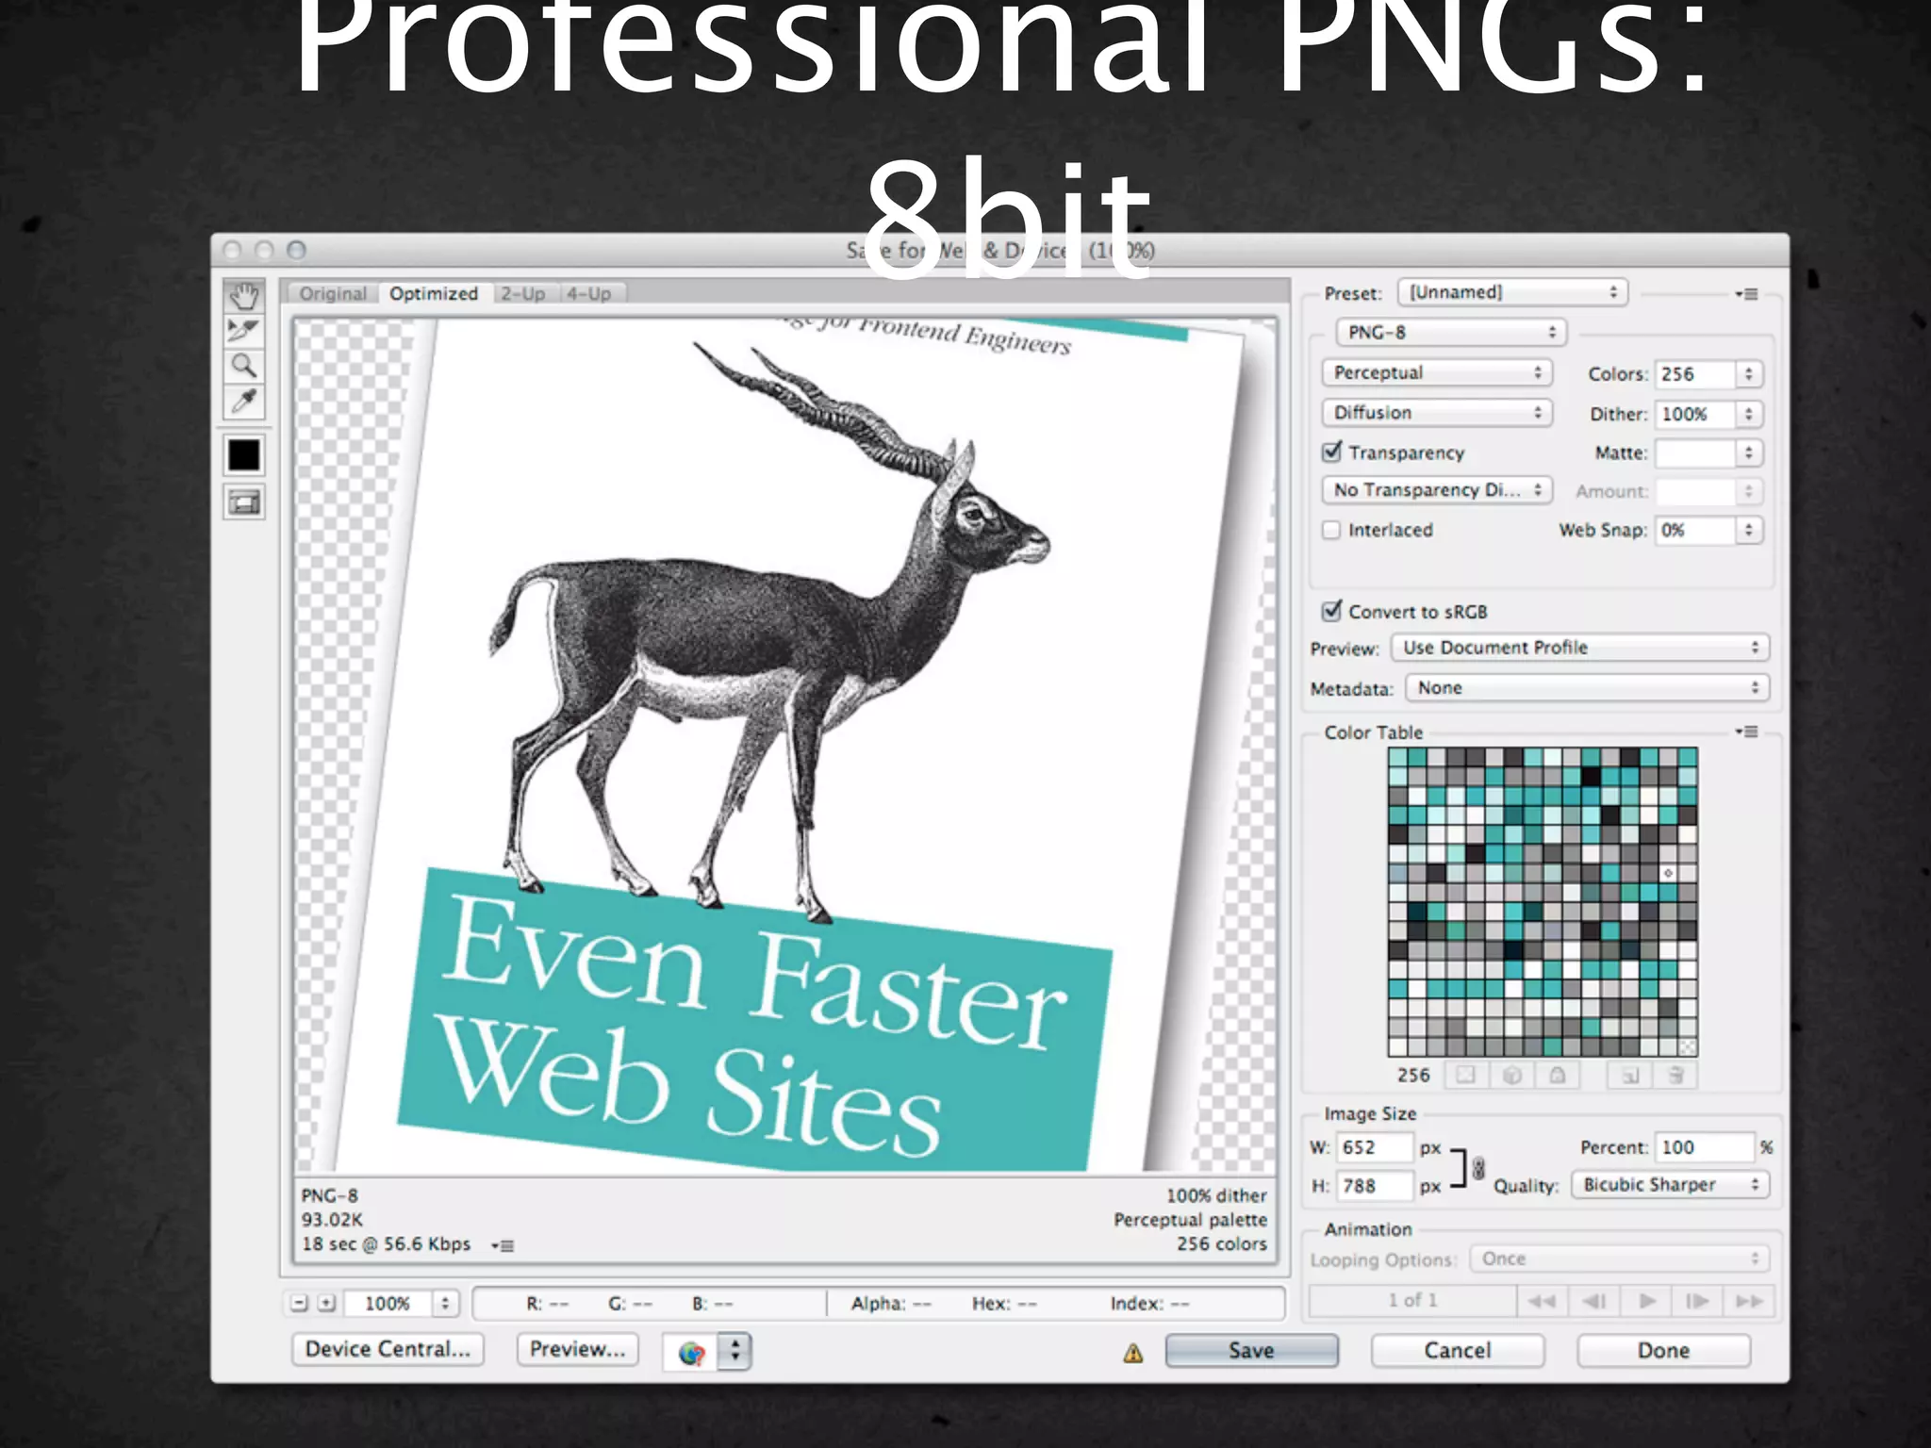The height and width of the screenshot is (1448, 1931).
Task: Click the shift to web palette cube icon
Action: 1511,1076
